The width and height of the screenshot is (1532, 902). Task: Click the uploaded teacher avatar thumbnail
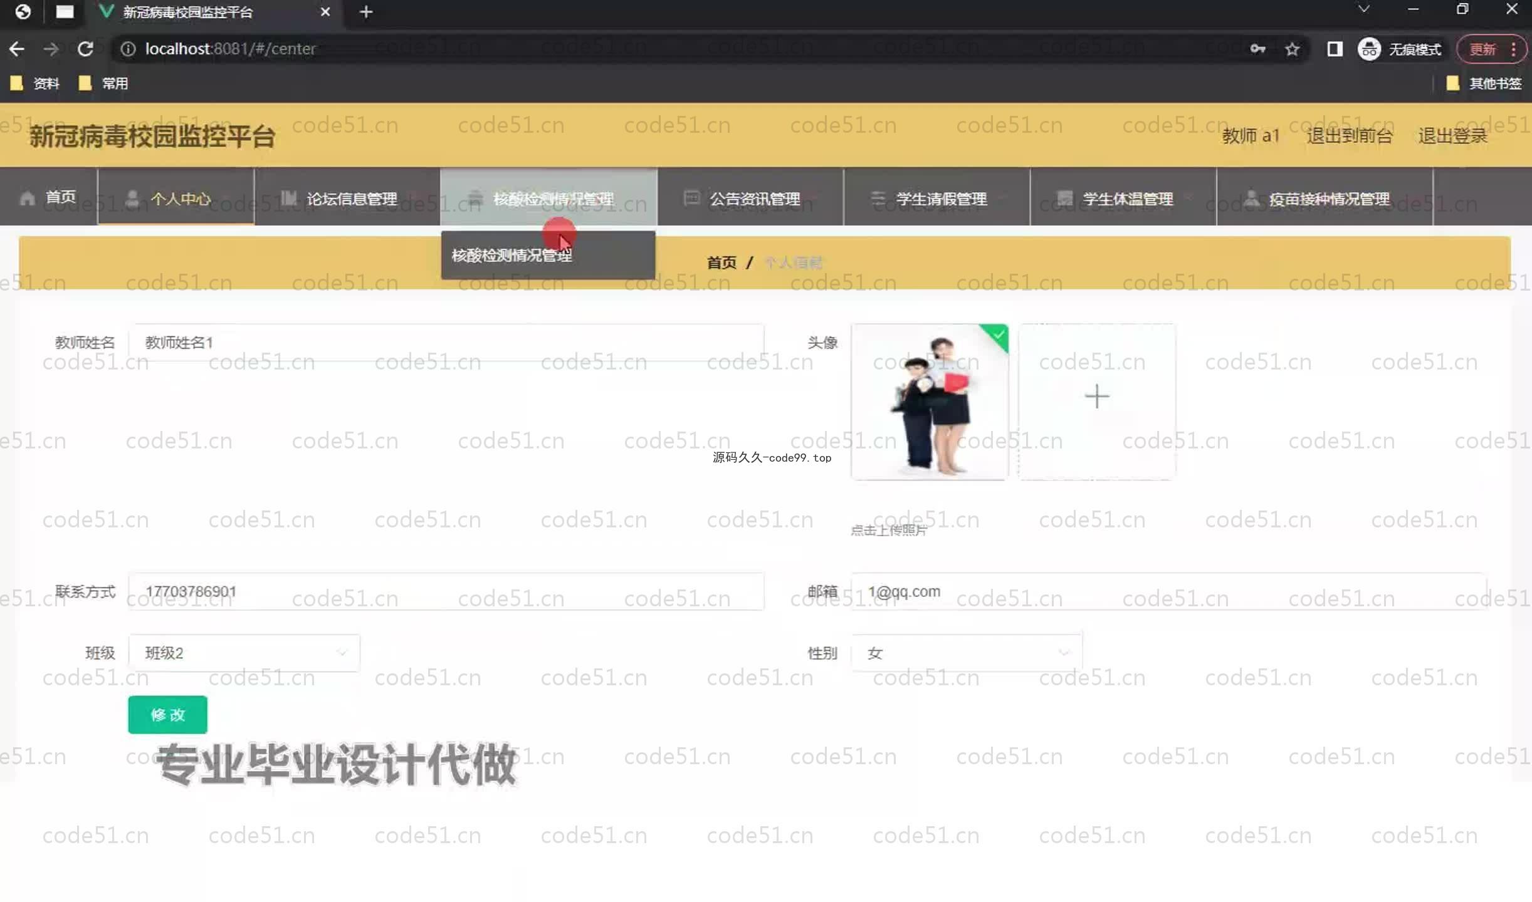pos(930,402)
